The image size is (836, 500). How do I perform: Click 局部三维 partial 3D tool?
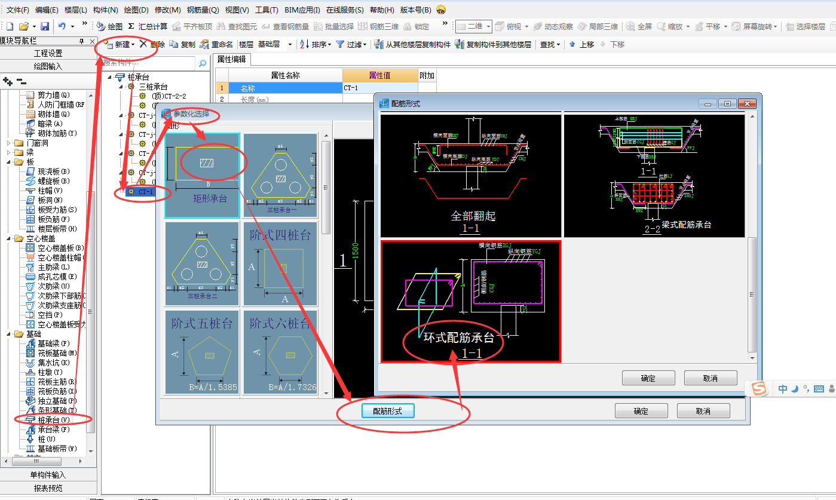pos(598,26)
